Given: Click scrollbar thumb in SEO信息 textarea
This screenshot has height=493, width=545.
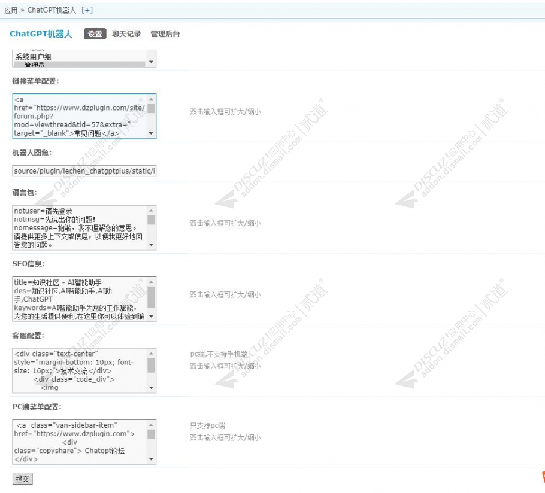Looking at the screenshot, I should (x=151, y=297).
